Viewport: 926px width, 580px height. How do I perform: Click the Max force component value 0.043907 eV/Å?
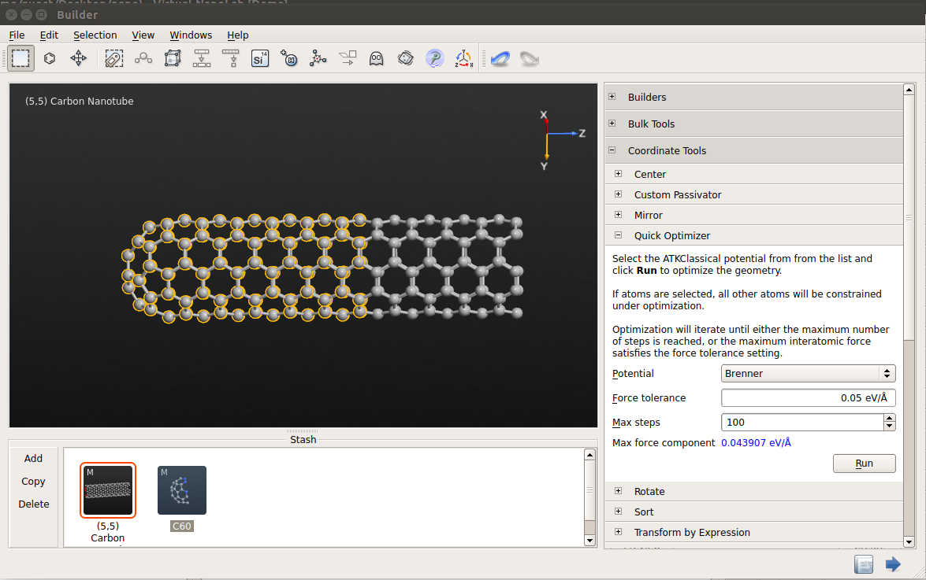coord(756,442)
